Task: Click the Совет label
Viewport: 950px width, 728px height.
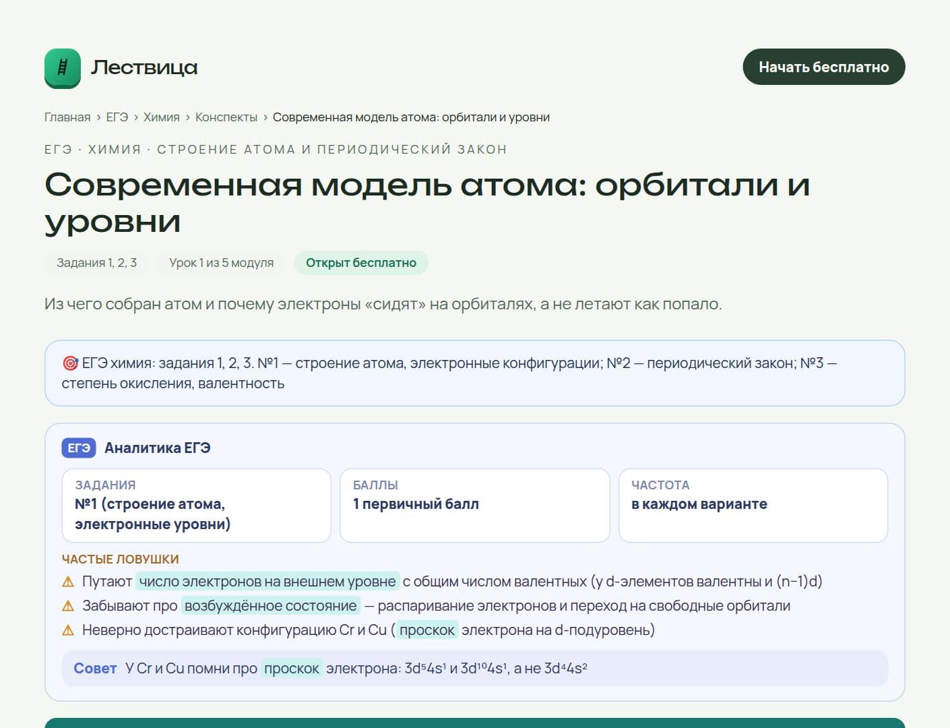Action: tap(95, 669)
